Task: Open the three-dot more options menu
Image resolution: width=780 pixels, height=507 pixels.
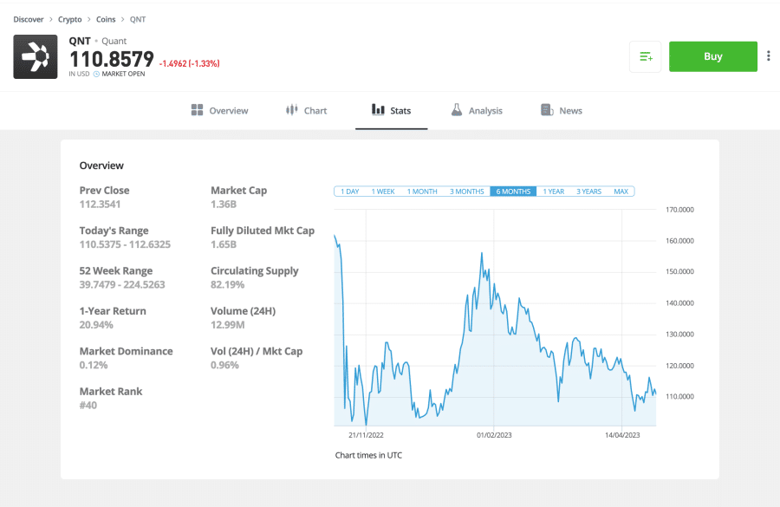Action: pyautogui.click(x=769, y=55)
